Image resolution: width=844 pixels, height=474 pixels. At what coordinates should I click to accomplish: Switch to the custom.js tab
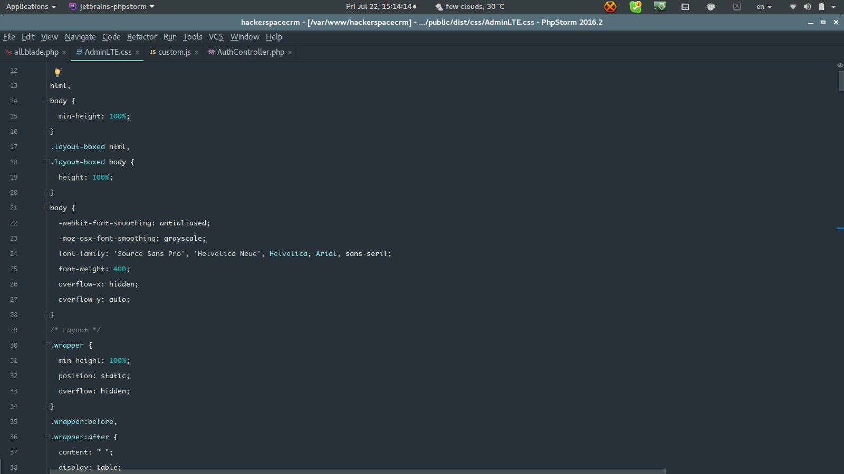click(x=174, y=52)
